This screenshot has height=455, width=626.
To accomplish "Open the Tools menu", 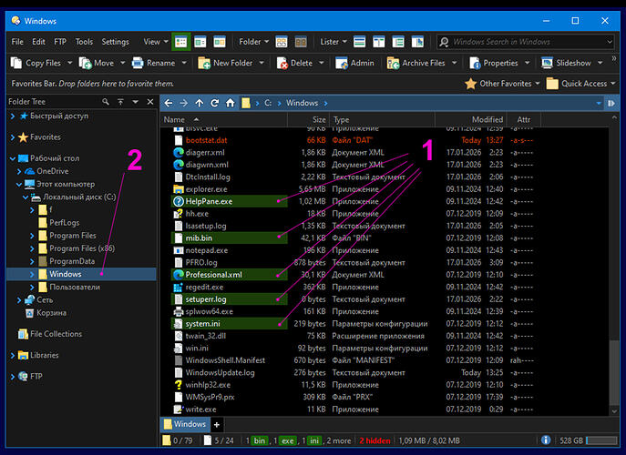I will [84, 42].
